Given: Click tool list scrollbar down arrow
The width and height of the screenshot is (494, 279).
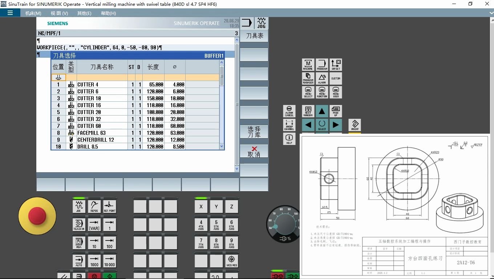Looking at the screenshot, I should 222,146.
